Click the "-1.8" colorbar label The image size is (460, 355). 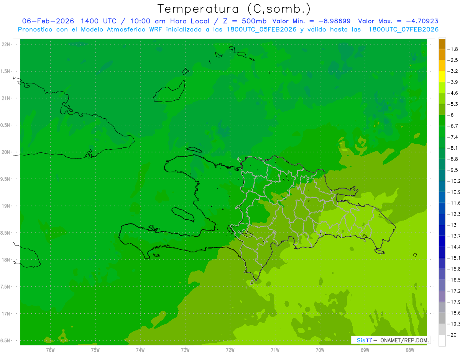point(453,49)
